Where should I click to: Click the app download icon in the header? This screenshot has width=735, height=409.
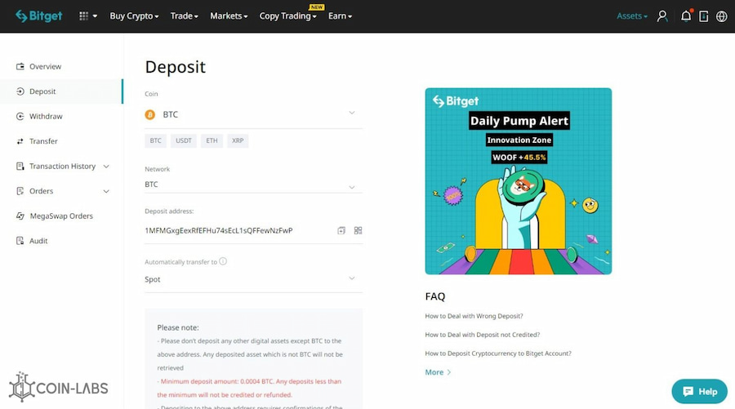coord(704,16)
